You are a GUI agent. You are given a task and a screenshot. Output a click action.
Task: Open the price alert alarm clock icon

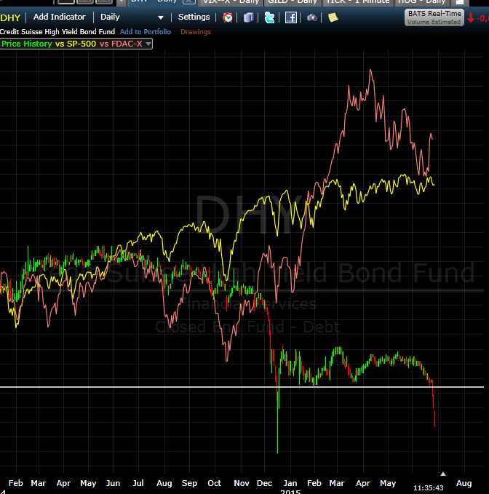pos(228,17)
